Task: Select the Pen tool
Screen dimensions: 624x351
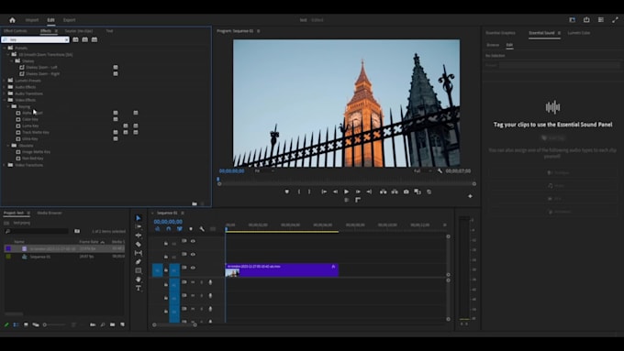Action: pyautogui.click(x=138, y=261)
